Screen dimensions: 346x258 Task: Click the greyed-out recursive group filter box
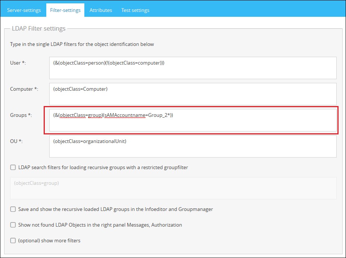click(x=173, y=188)
